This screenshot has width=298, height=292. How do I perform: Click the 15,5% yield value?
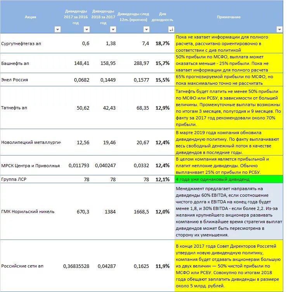click(163, 80)
